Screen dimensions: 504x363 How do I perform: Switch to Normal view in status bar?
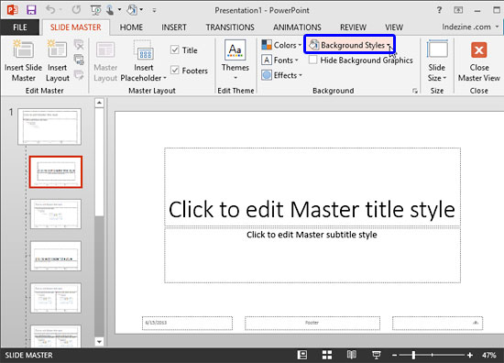[302, 355]
